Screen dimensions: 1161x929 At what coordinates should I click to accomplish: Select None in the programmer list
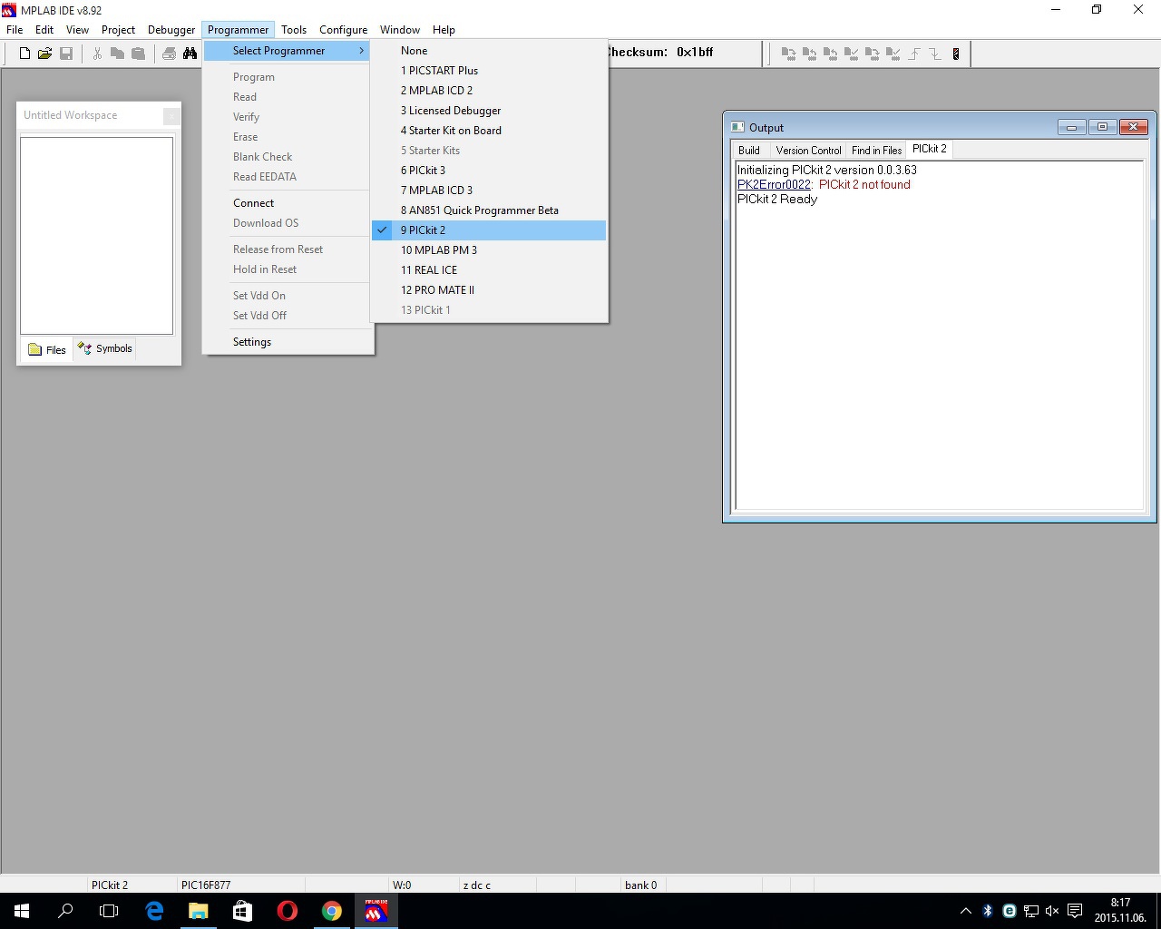(x=489, y=51)
